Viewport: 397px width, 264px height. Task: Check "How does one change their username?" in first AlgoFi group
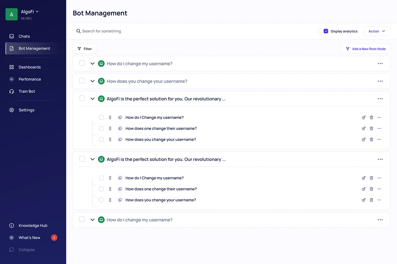click(x=101, y=128)
